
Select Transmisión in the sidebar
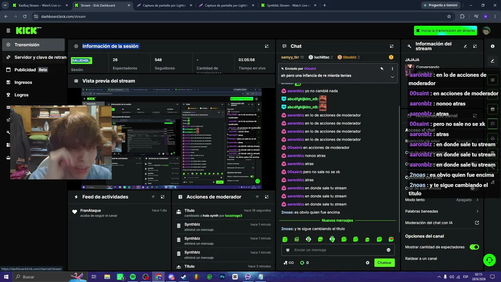[33, 45]
